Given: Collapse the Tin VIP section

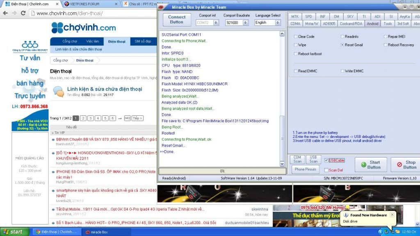Looking at the screenshot, I should (x=58, y=133).
